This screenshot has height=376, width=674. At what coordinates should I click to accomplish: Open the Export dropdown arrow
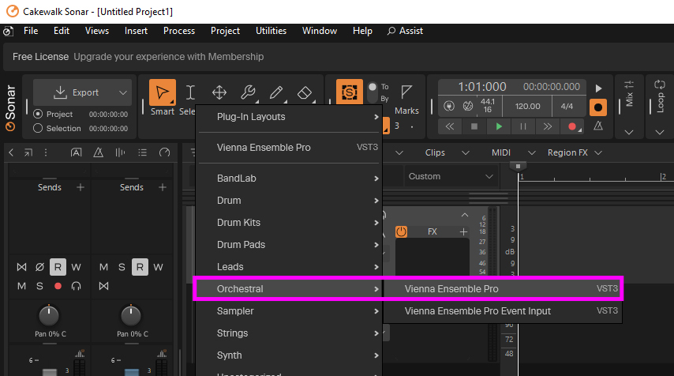tap(123, 92)
